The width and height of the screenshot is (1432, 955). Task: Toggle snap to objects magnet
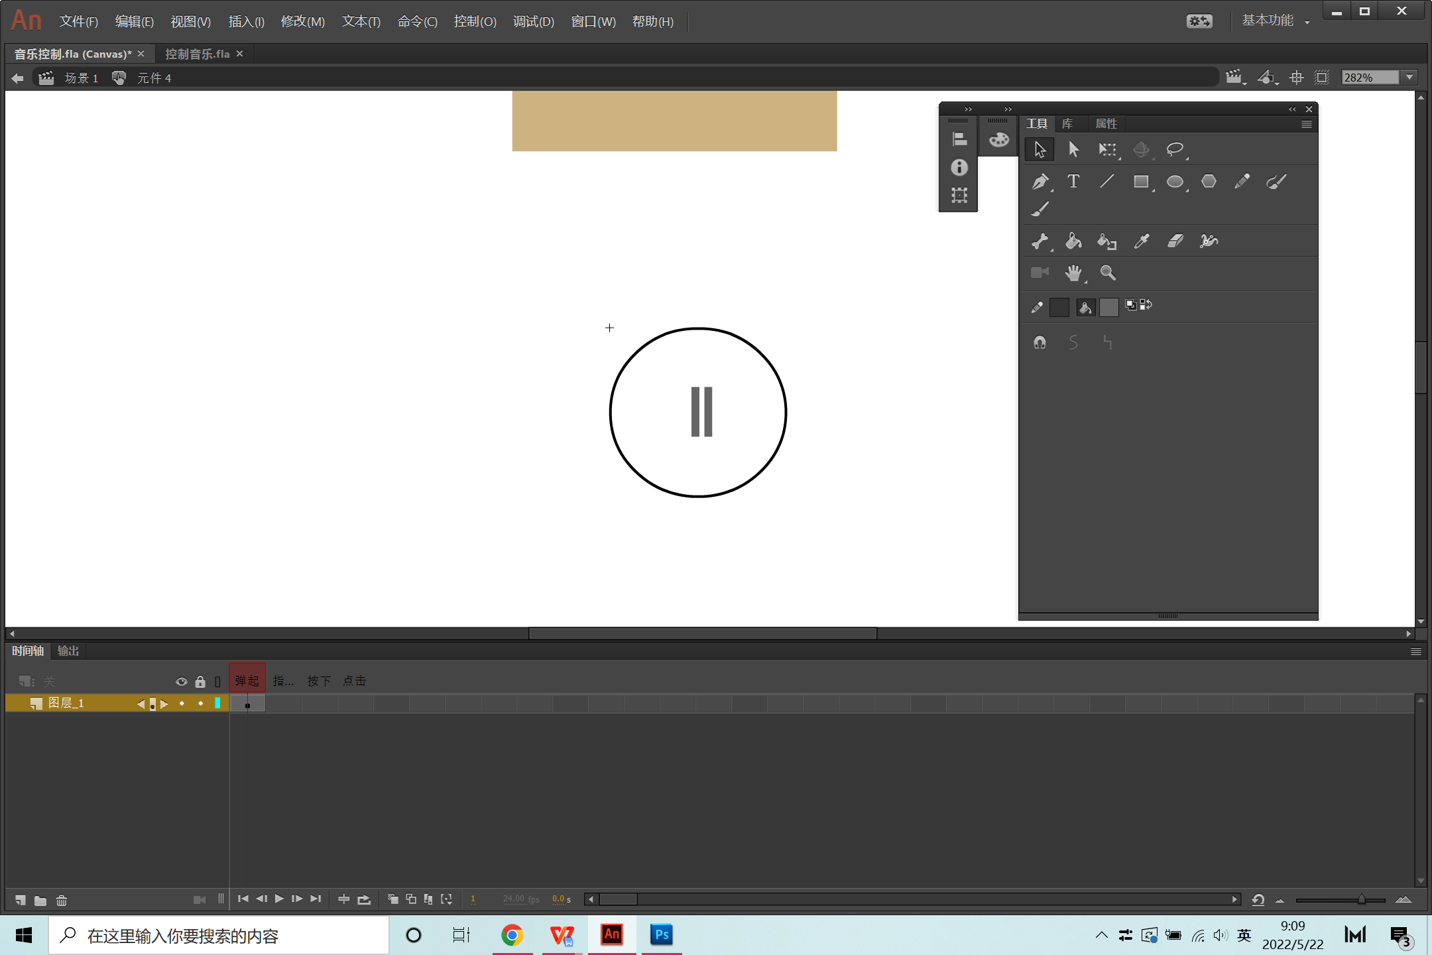1040,343
